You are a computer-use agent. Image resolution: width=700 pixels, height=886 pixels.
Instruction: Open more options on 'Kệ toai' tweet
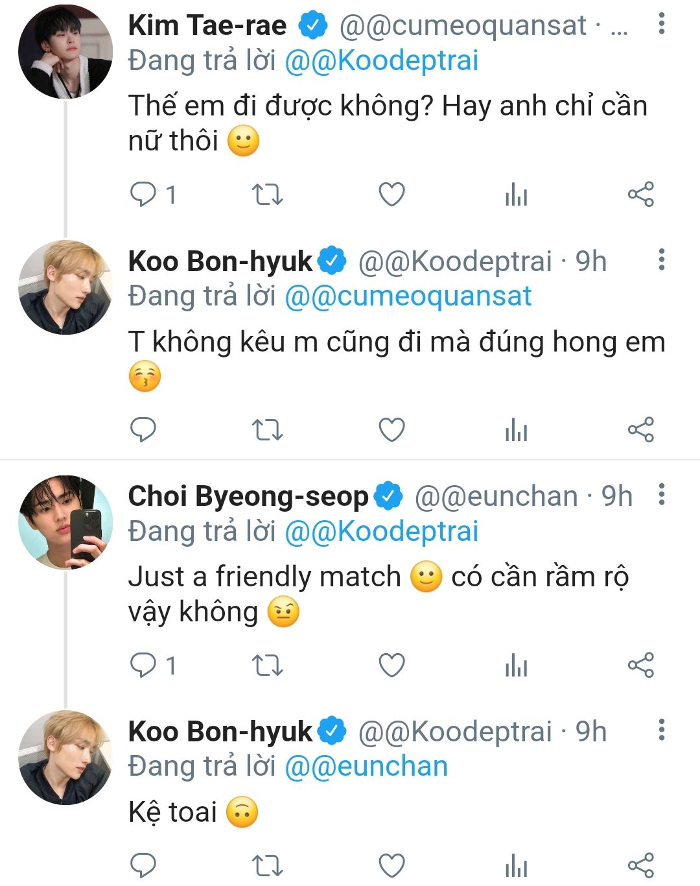pos(661,730)
